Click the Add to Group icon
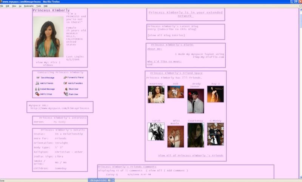Screen dimensions: 302x182 [x=37, y=94]
